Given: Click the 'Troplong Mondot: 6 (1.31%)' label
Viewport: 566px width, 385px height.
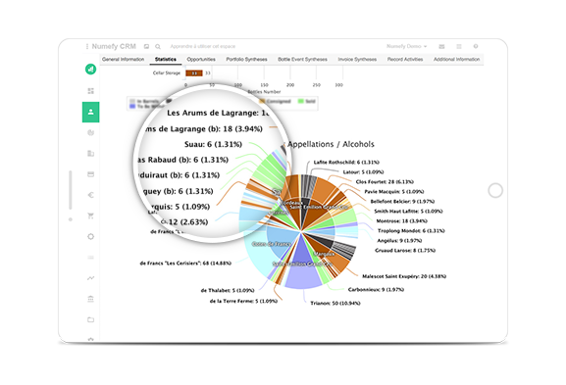Looking at the screenshot, I should tap(411, 230).
